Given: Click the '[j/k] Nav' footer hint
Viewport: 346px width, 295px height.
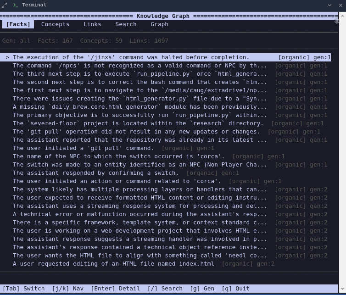Looking at the screenshot, I should click(x=68, y=289).
